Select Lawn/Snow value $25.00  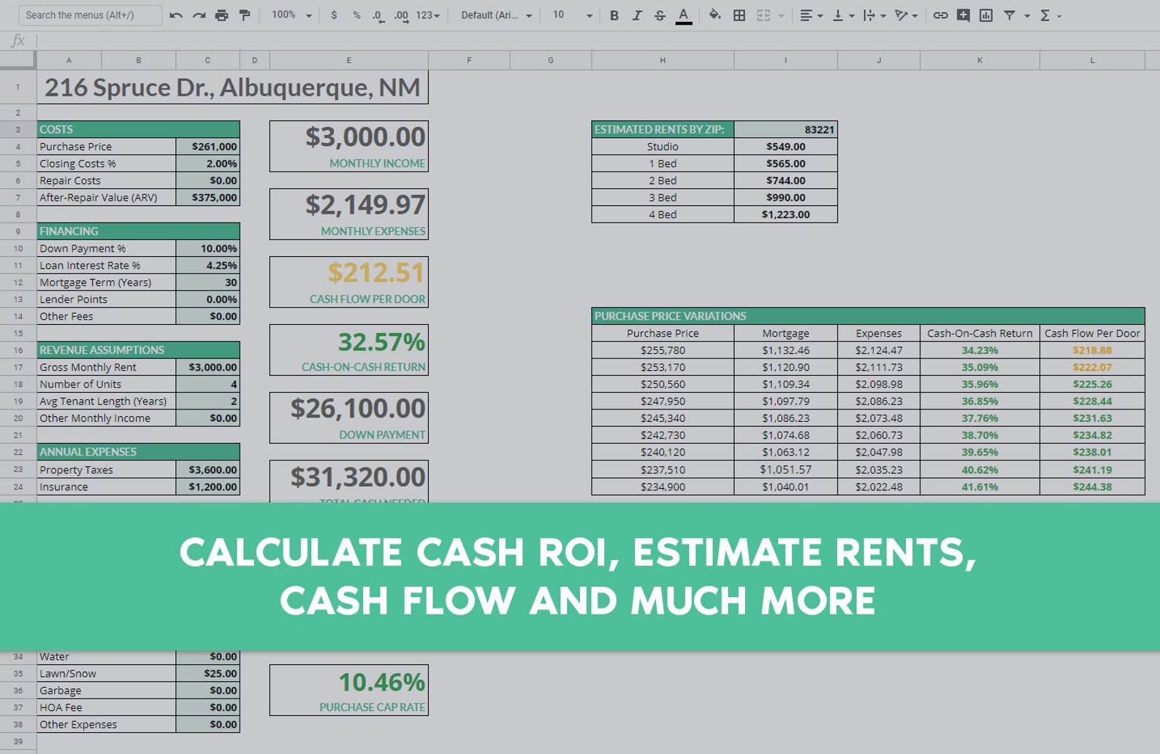207,674
